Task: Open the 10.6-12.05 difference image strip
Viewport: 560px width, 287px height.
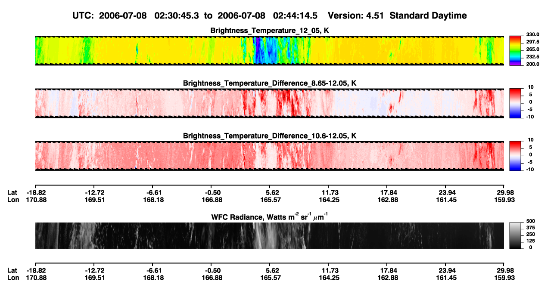Action: click(x=269, y=156)
